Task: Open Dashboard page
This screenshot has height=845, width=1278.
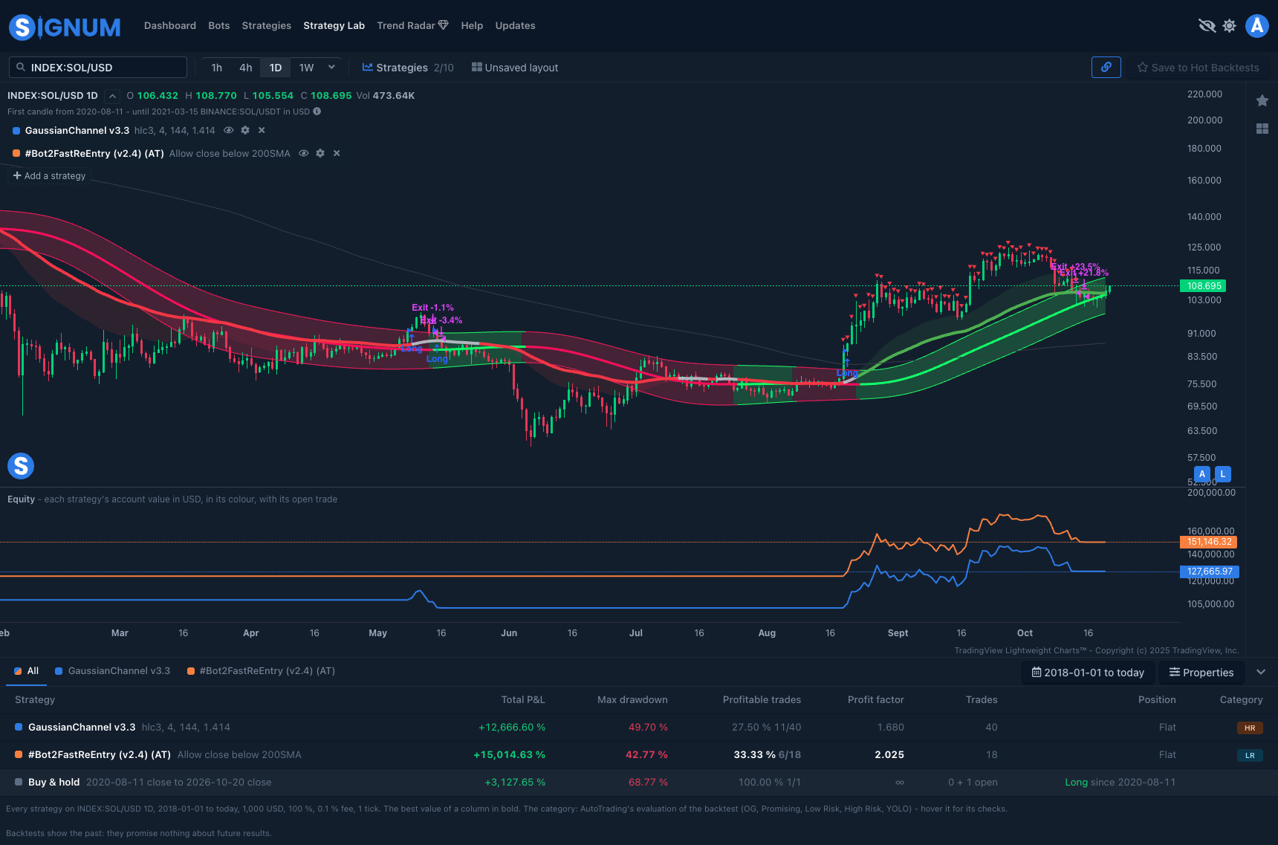Action: tap(170, 25)
